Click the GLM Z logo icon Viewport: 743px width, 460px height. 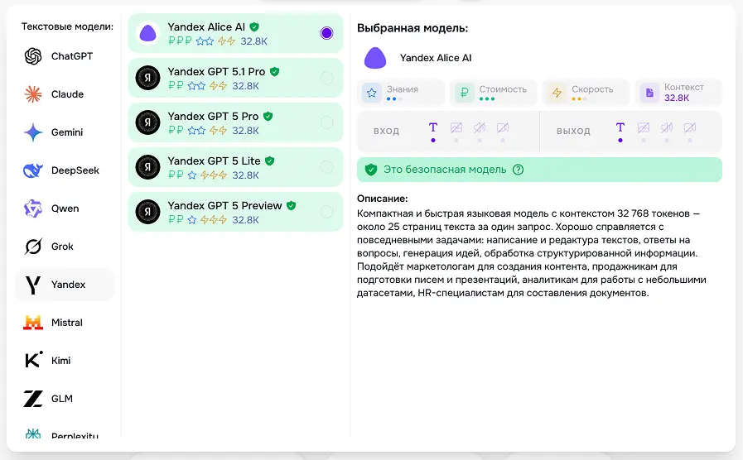[x=33, y=399]
